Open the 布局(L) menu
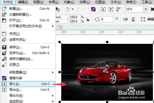Screen dimensions: 154x103 click(x=54, y=2)
